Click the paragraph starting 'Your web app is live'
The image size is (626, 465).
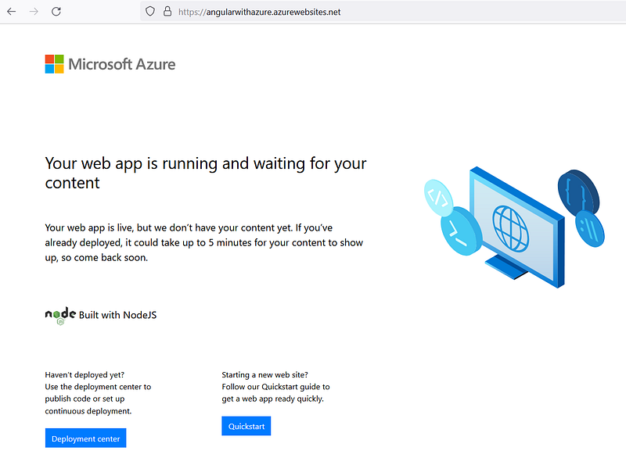click(x=204, y=242)
